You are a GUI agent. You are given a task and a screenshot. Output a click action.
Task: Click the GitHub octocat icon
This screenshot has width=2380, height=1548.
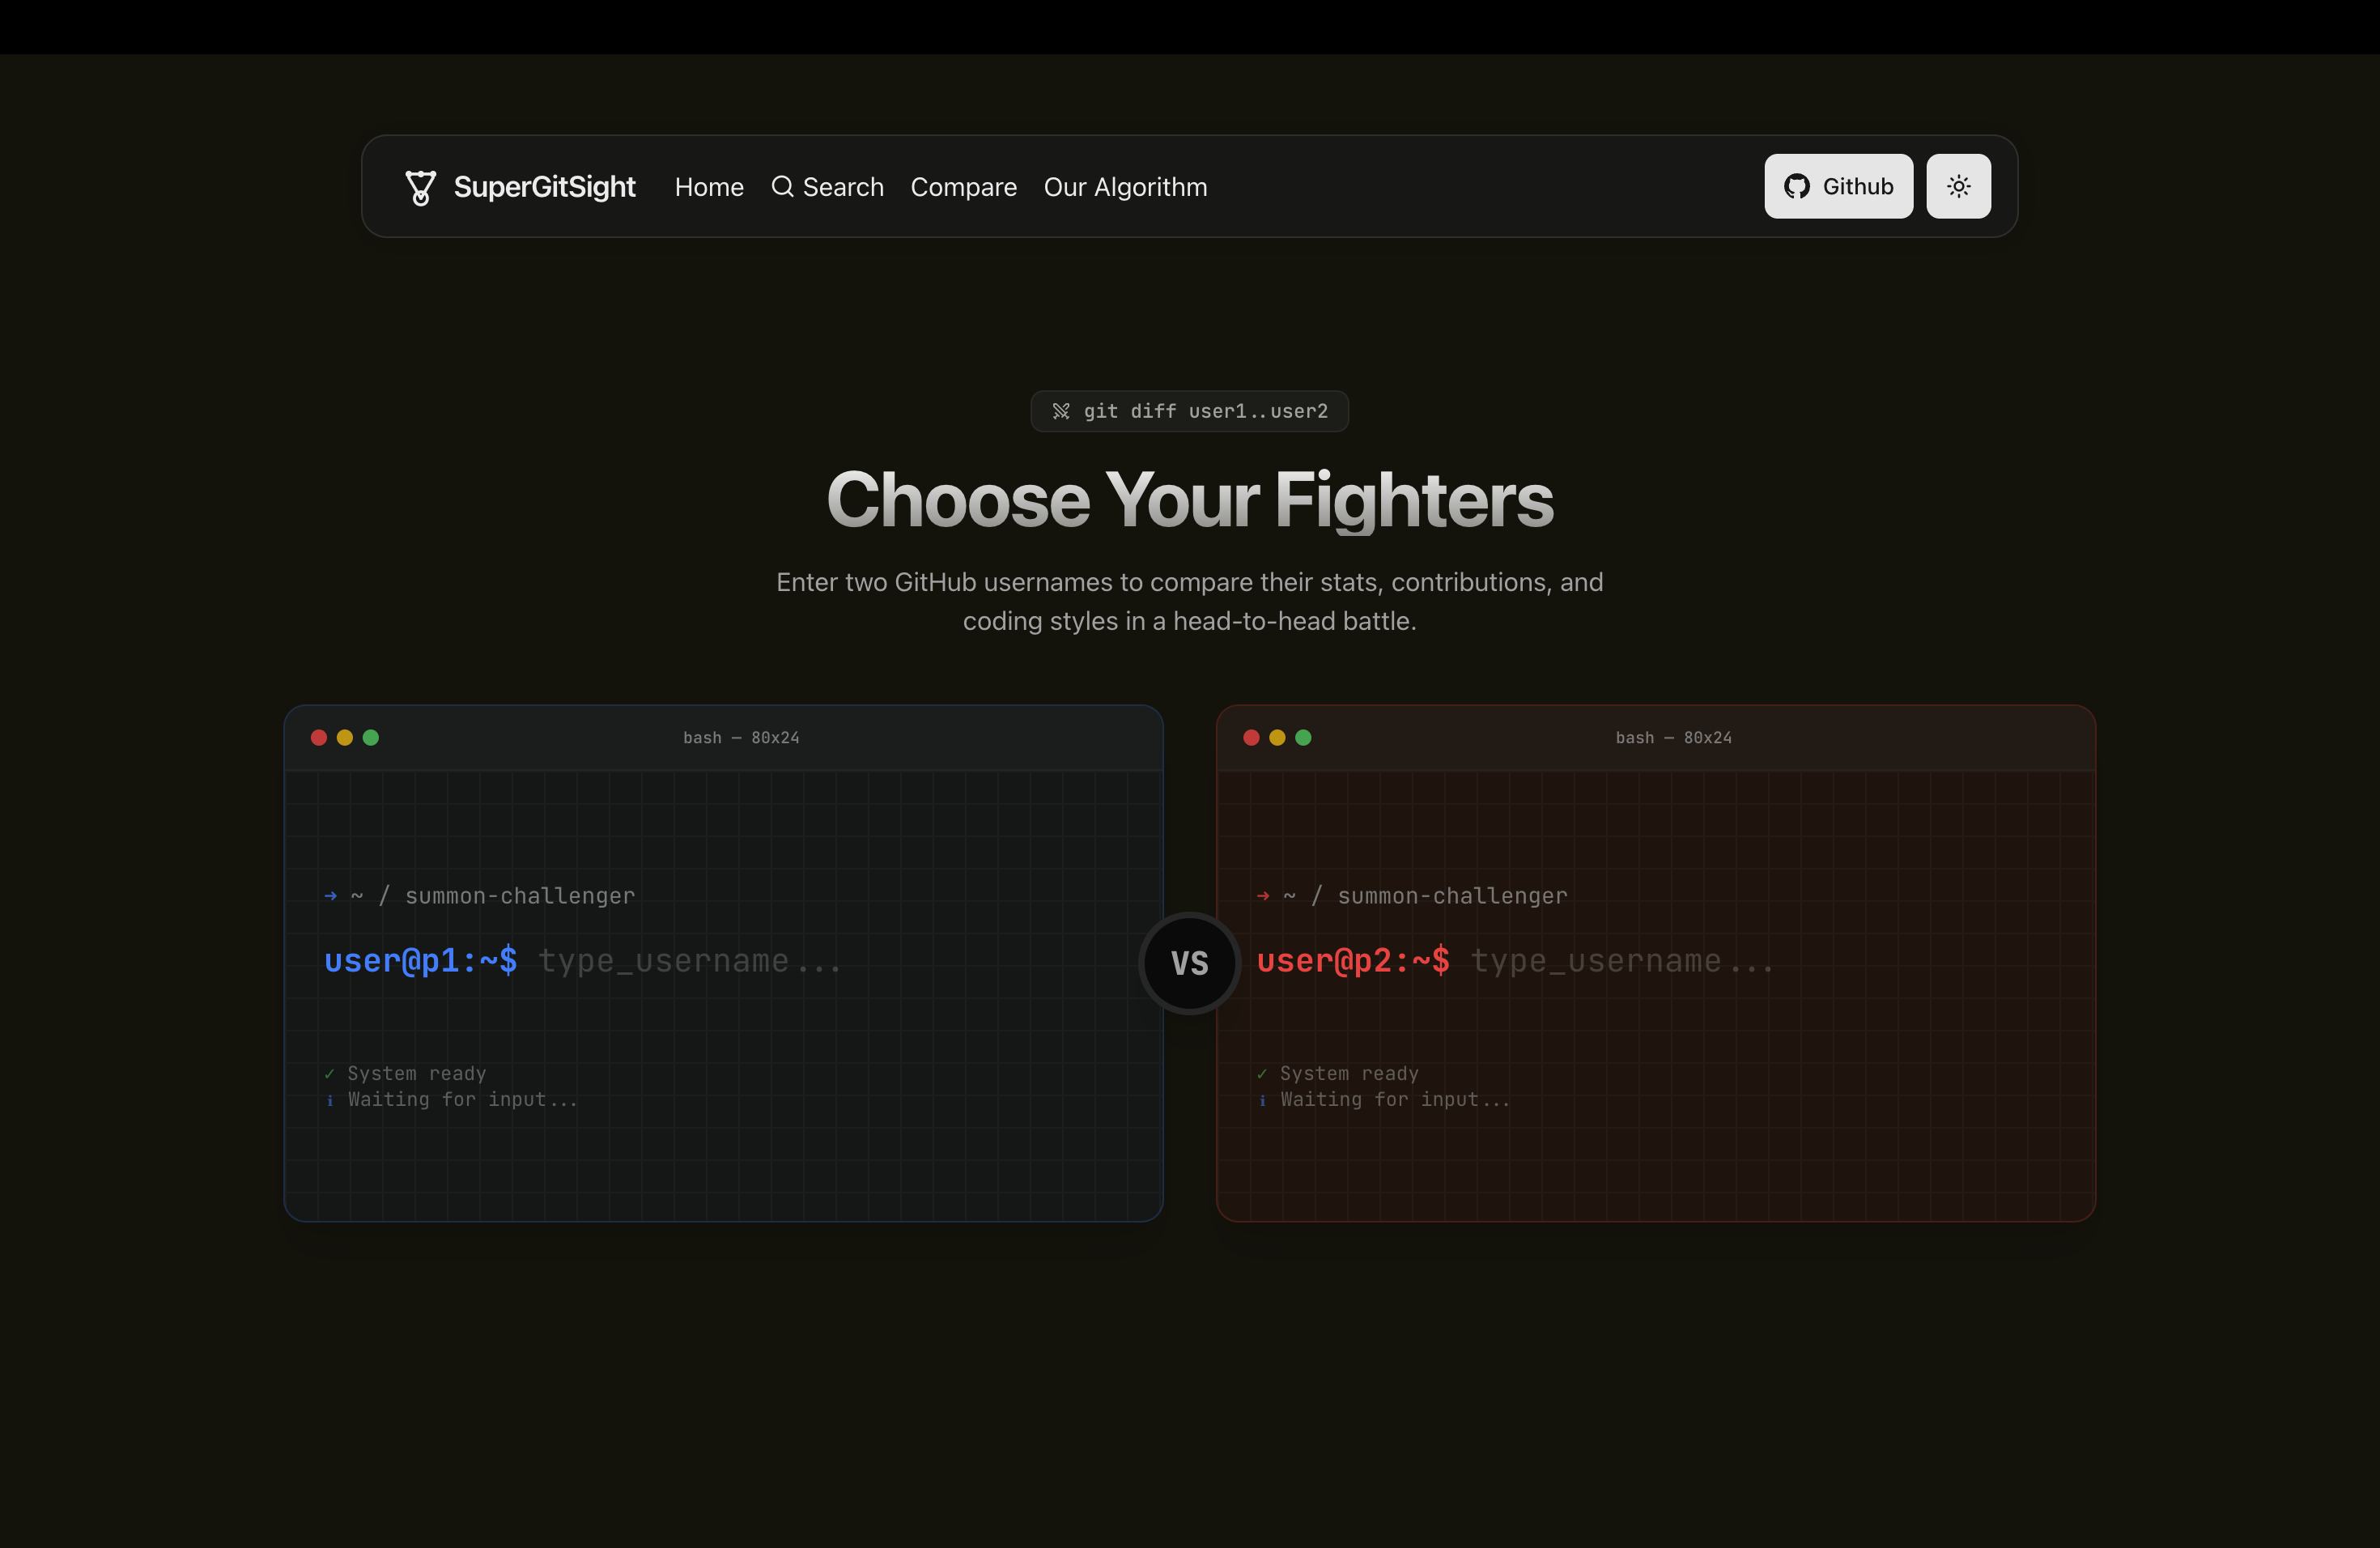tap(1796, 186)
